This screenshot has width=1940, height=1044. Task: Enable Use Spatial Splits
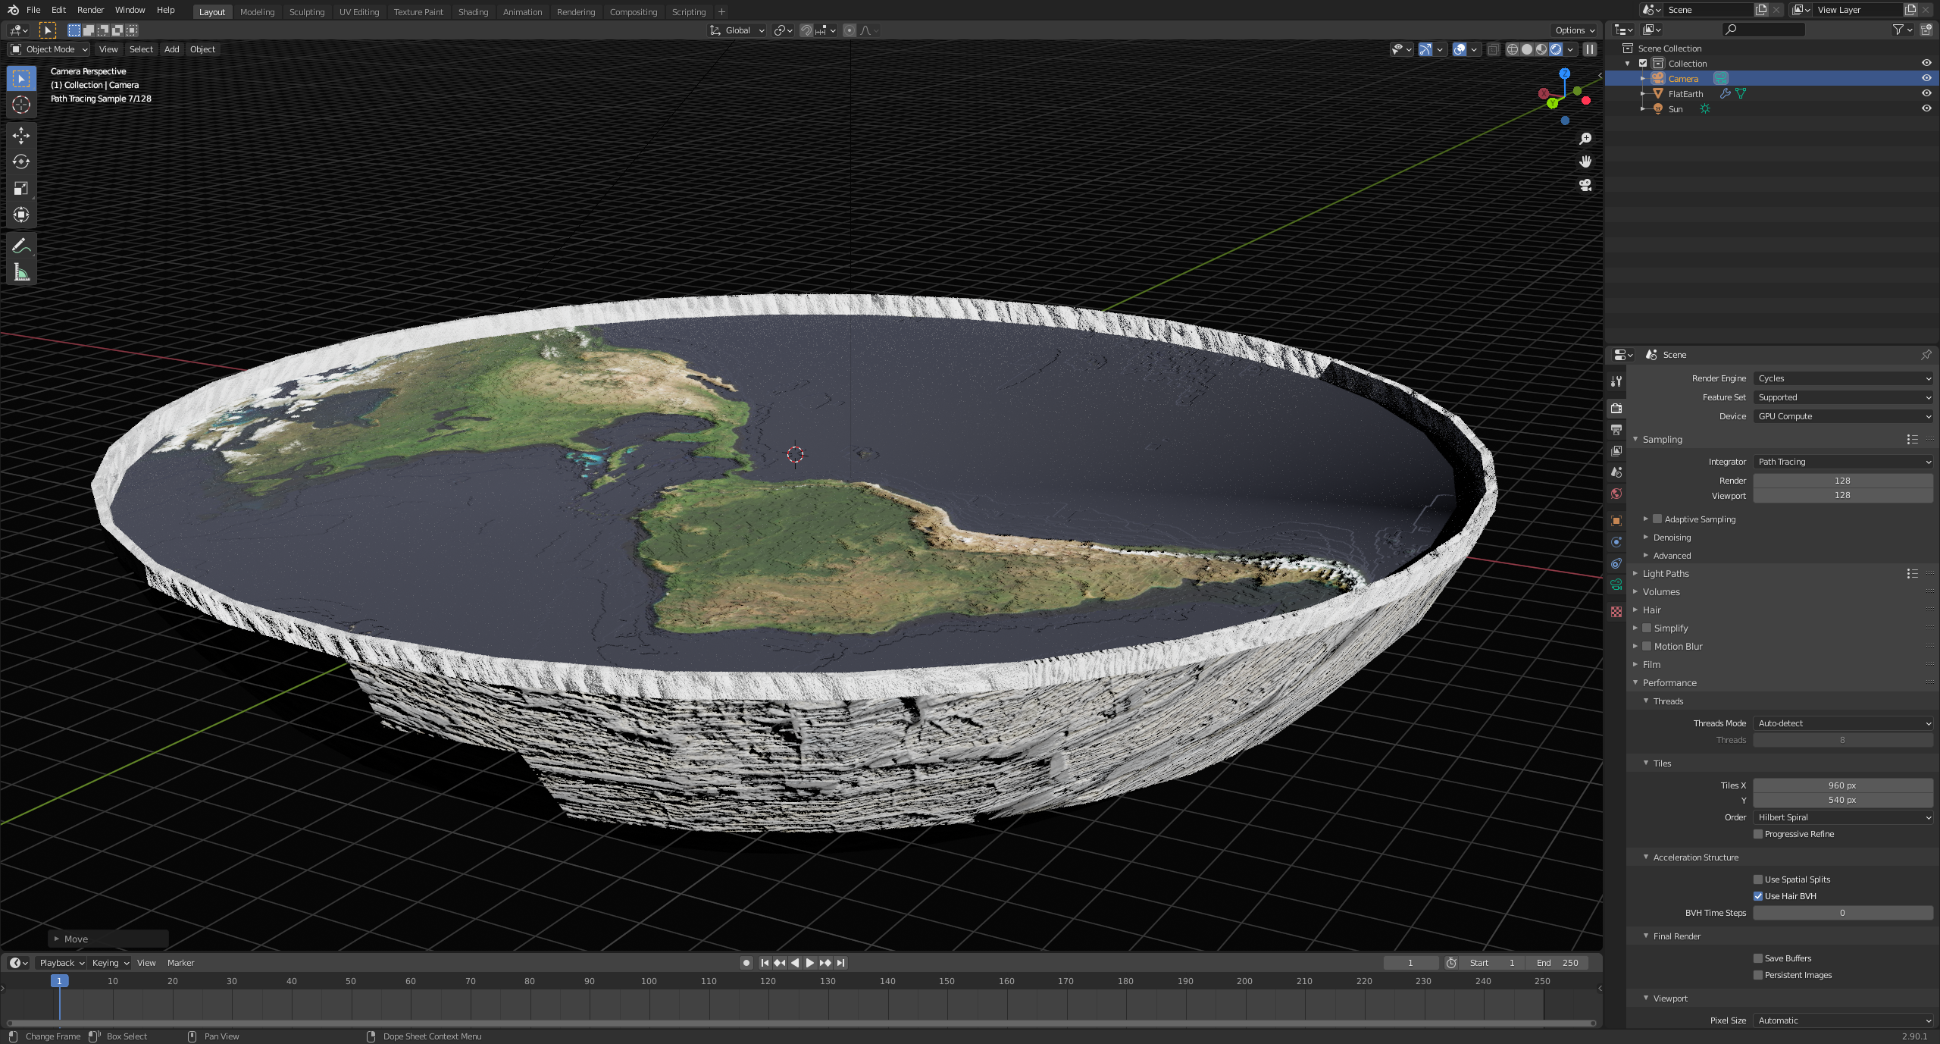[x=1758, y=879]
